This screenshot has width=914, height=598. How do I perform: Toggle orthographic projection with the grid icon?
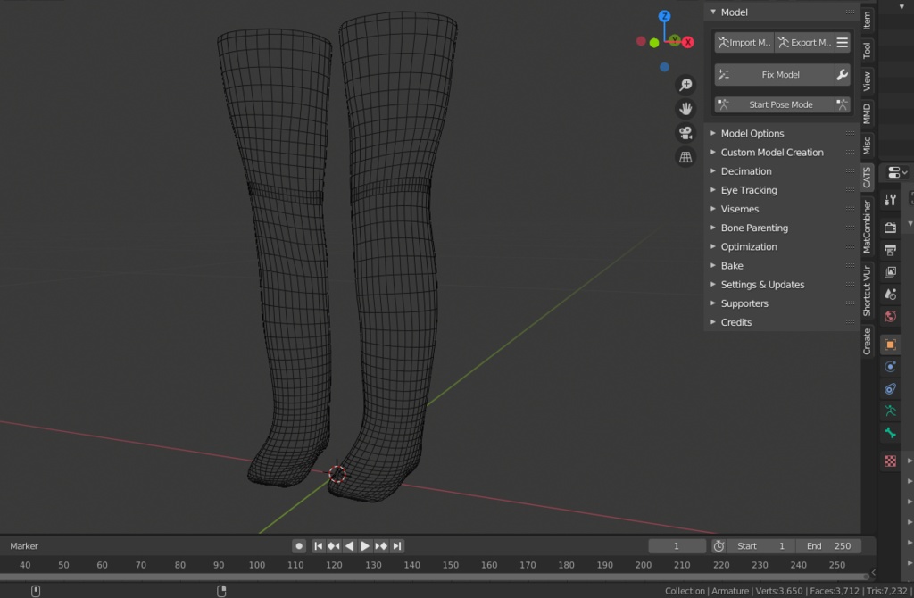click(685, 156)
